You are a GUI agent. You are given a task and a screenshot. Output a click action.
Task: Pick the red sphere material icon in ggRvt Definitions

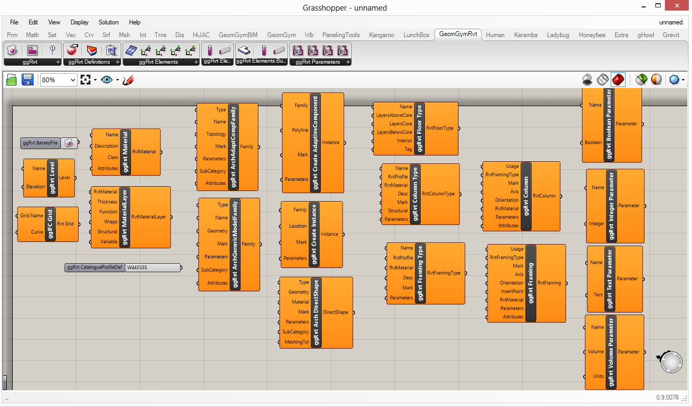click(72, 50)
